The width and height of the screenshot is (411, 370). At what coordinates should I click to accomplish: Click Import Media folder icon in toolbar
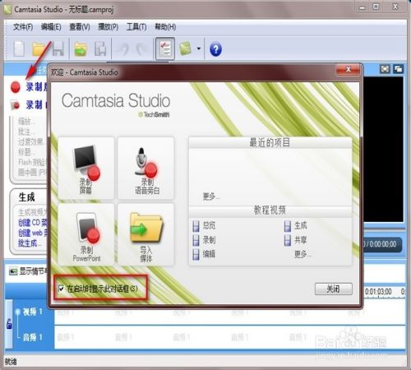(81, 49)
